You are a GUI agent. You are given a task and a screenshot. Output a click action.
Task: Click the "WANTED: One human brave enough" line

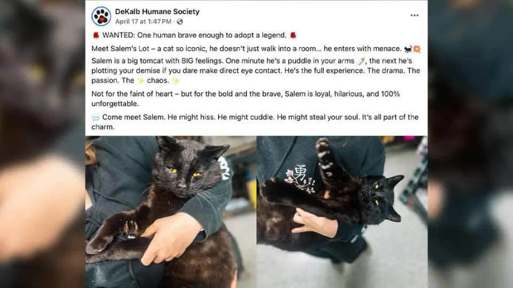tap(194, 35)
